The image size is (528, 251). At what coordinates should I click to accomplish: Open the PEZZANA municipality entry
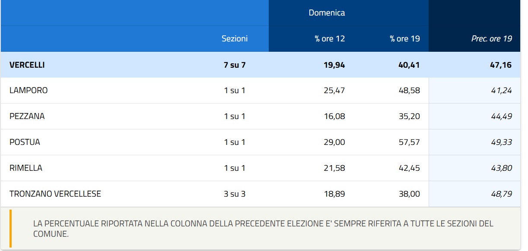click(27, 116)
